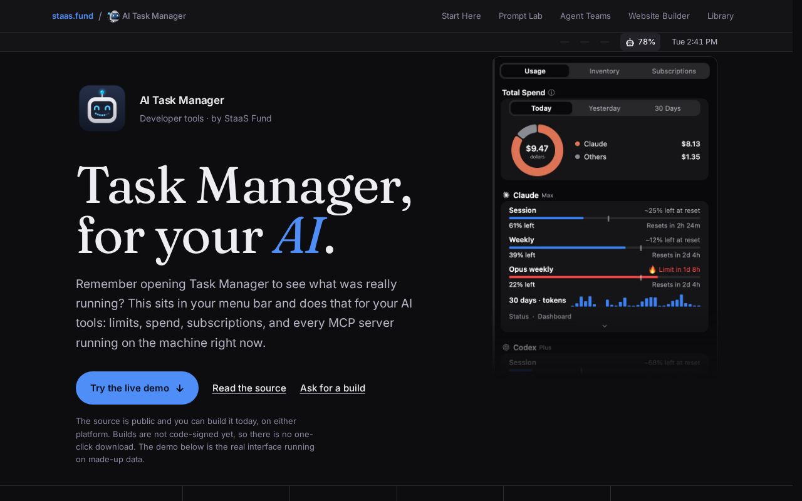Select the 30 Days spend range
The width and height of the screenshot is (802, 501).
point(668,108)
